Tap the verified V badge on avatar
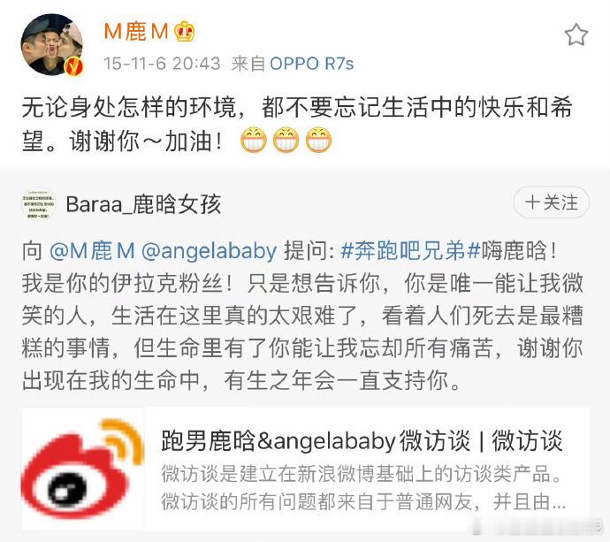Viewport: 610px width, 542px height. click(x=74, y=66)
